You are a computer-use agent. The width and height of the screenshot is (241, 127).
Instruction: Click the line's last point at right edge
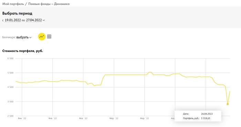(230, 91)
